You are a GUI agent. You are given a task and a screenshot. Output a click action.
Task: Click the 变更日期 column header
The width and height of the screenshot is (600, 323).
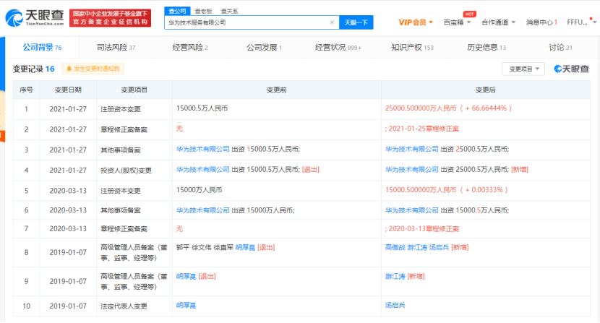[68, 90]
